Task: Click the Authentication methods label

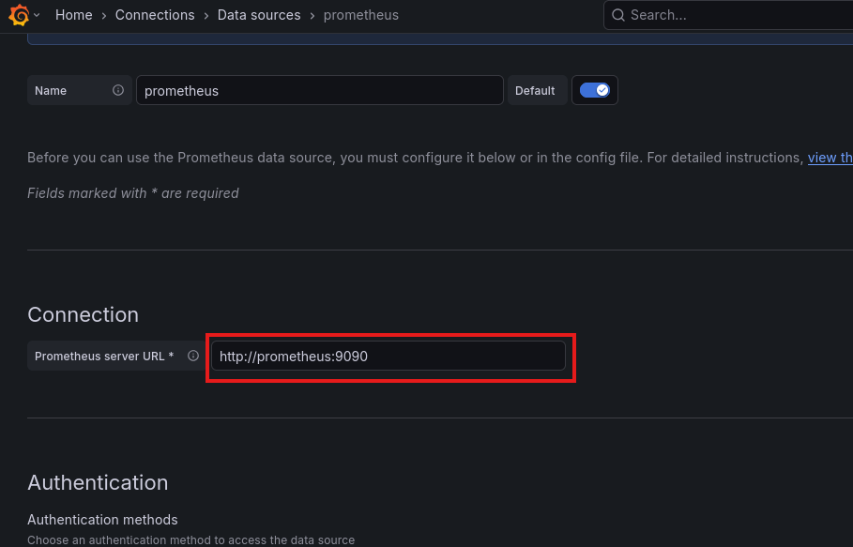Action: tap(102, 520)
